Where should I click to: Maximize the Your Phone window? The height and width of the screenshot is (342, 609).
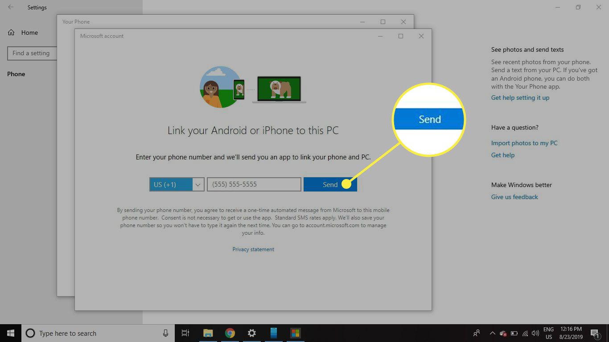(x=383, y=22)
